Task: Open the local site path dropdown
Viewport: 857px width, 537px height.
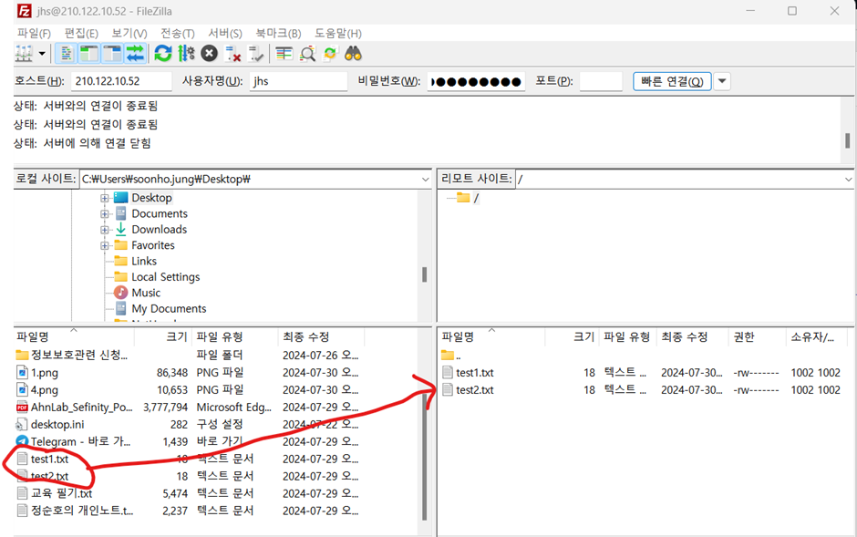Action: [x=425, y=180]
